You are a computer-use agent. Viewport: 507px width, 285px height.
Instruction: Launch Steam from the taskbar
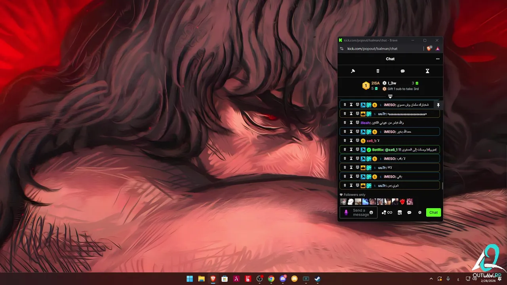click(317, 279)
